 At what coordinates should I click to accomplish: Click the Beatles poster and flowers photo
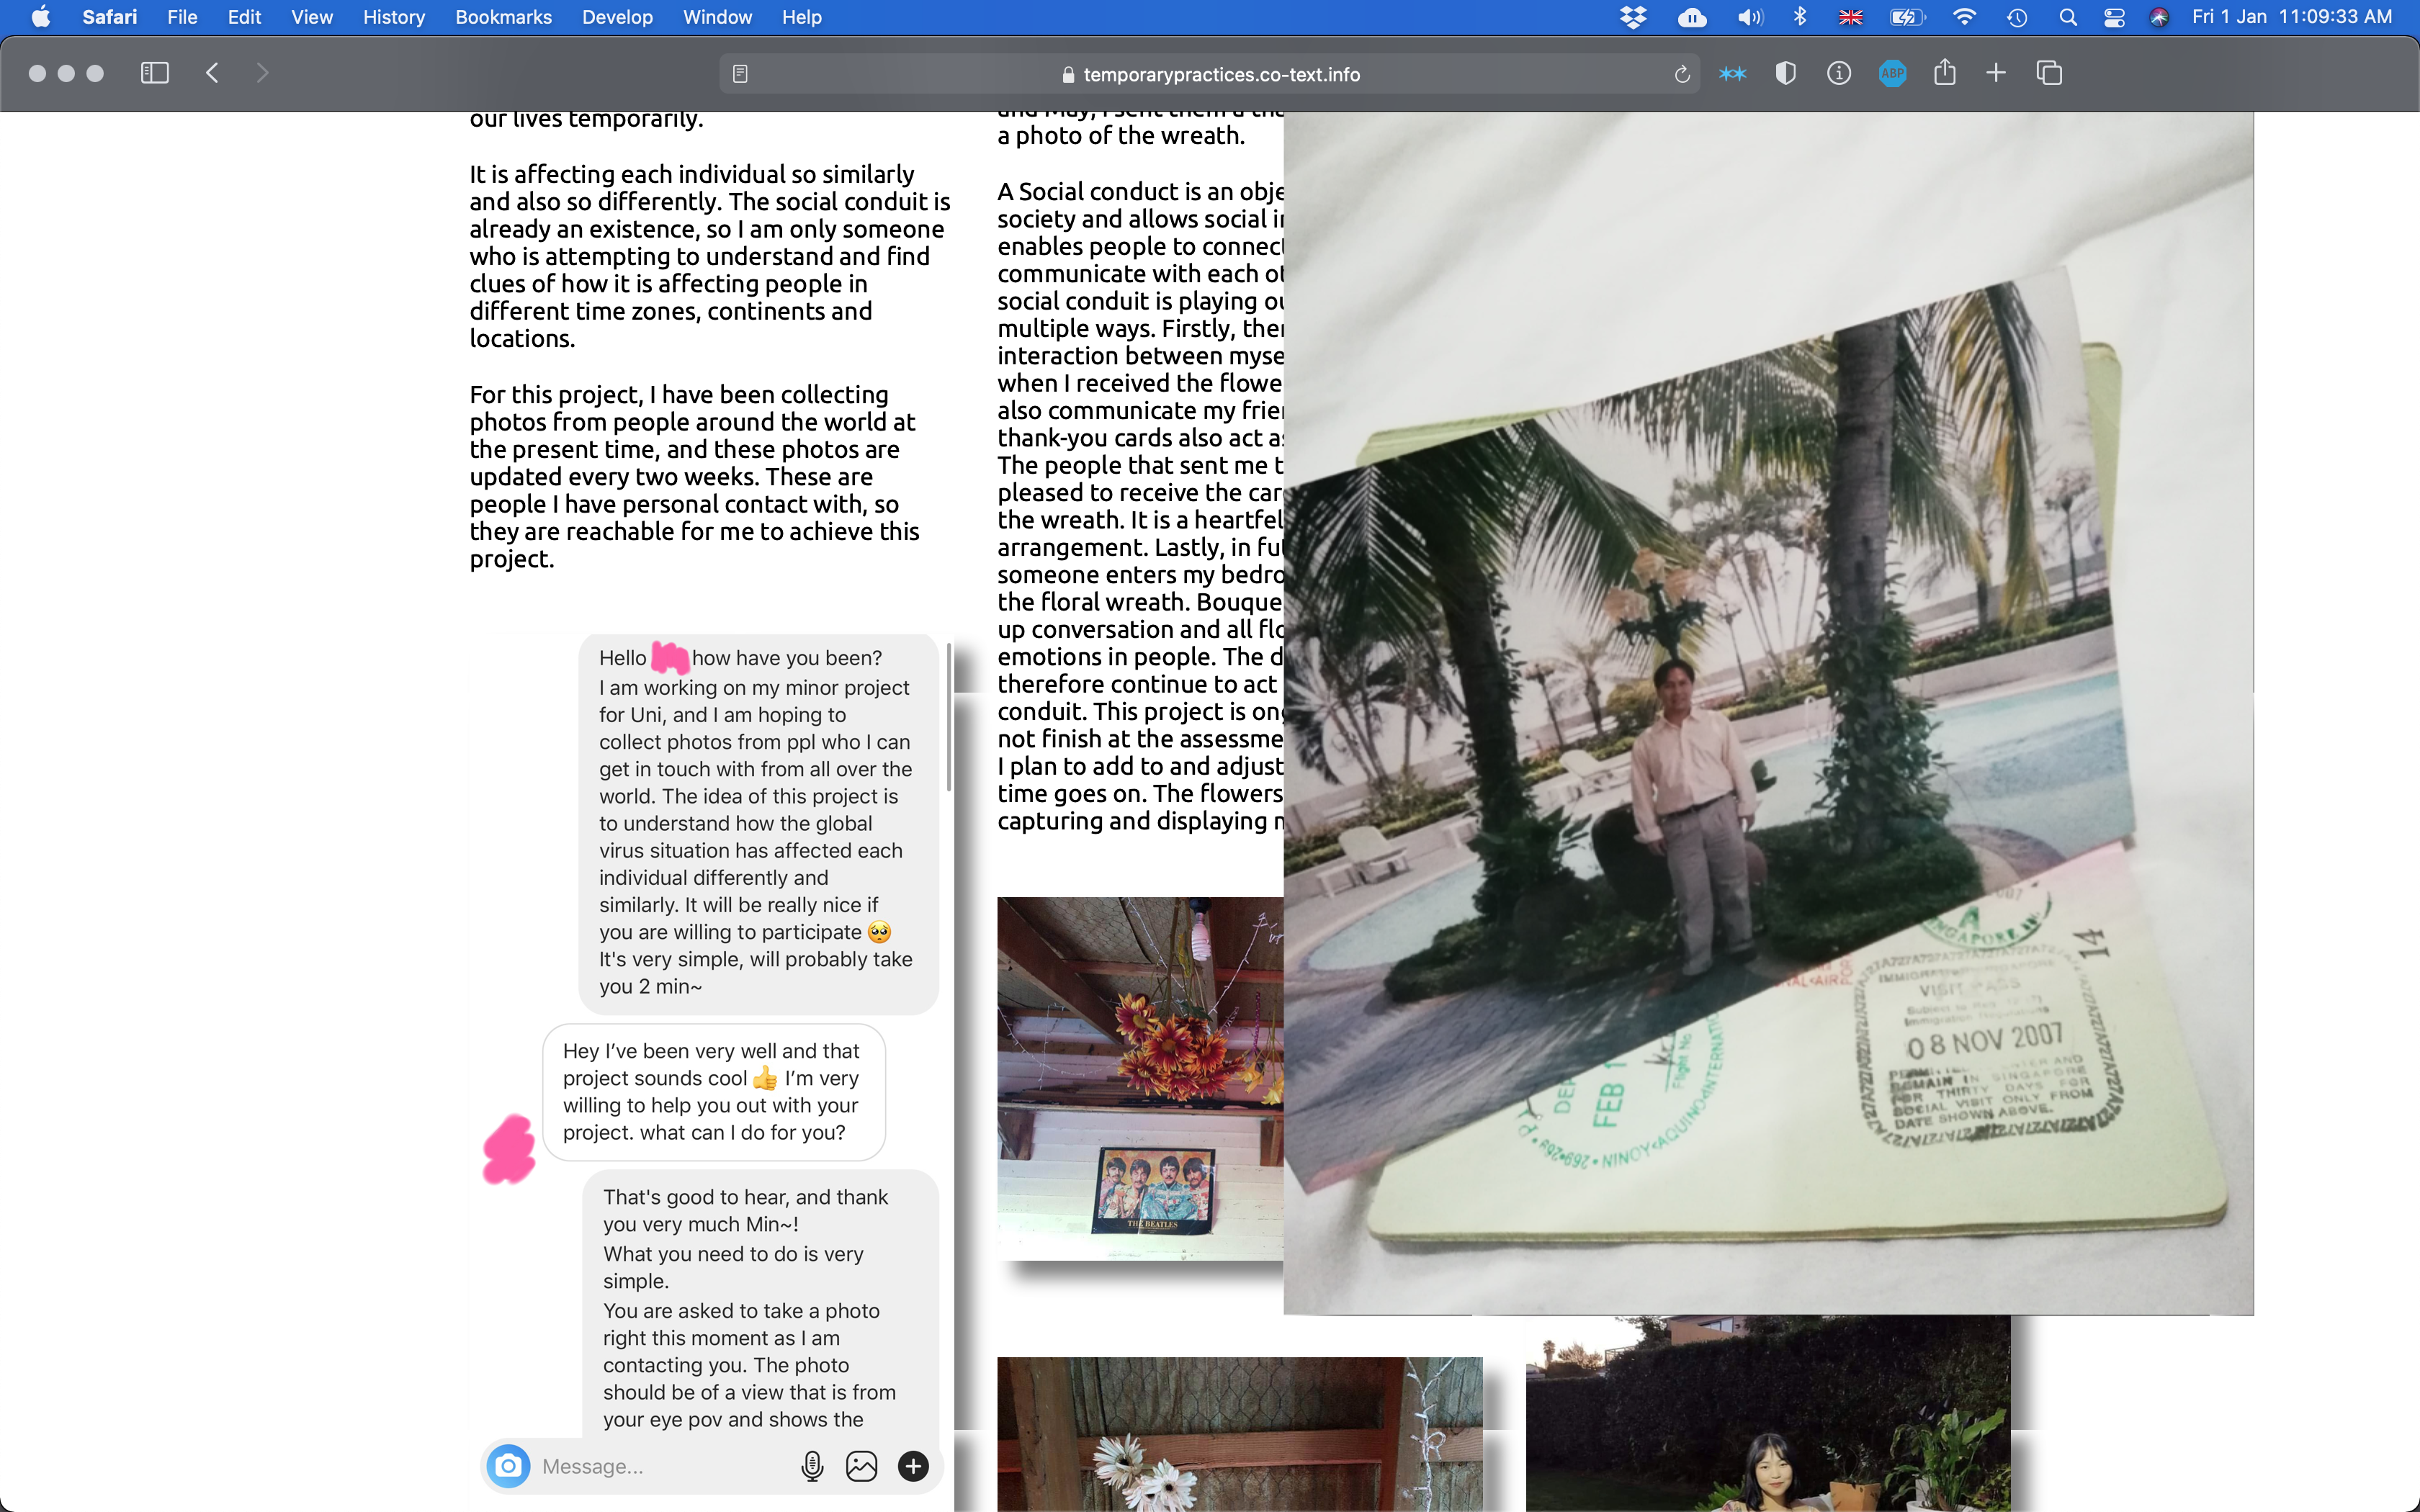tap(1140, 1078)
